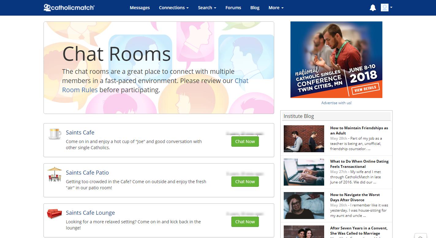The width and height of the screenshot is (436, 238).
Task: Click the Saints Cafe Lounge red sofa icon
Action: tap(55, 213)
